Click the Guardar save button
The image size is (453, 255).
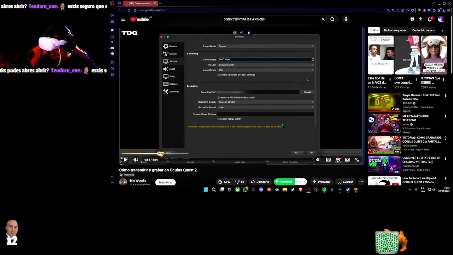[x=345, y=182]
